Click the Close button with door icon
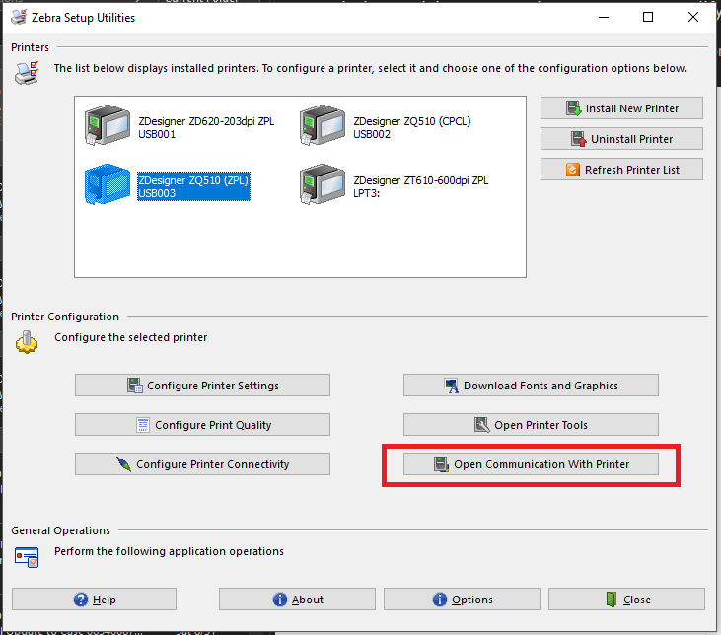721x635 pixels. click(626, 600)
